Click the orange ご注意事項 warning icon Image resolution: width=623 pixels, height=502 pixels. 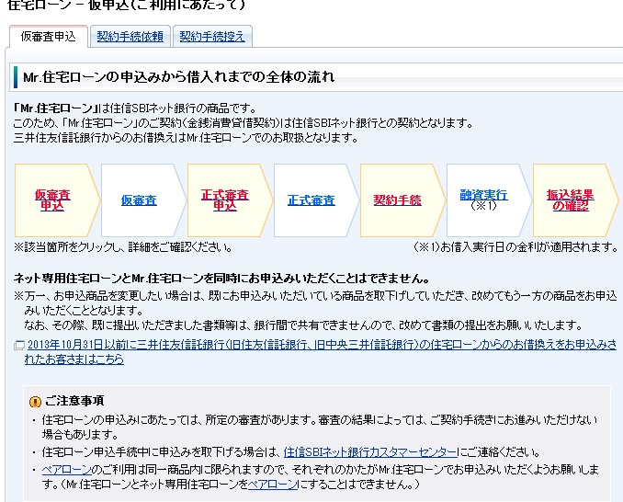point(35,402)
